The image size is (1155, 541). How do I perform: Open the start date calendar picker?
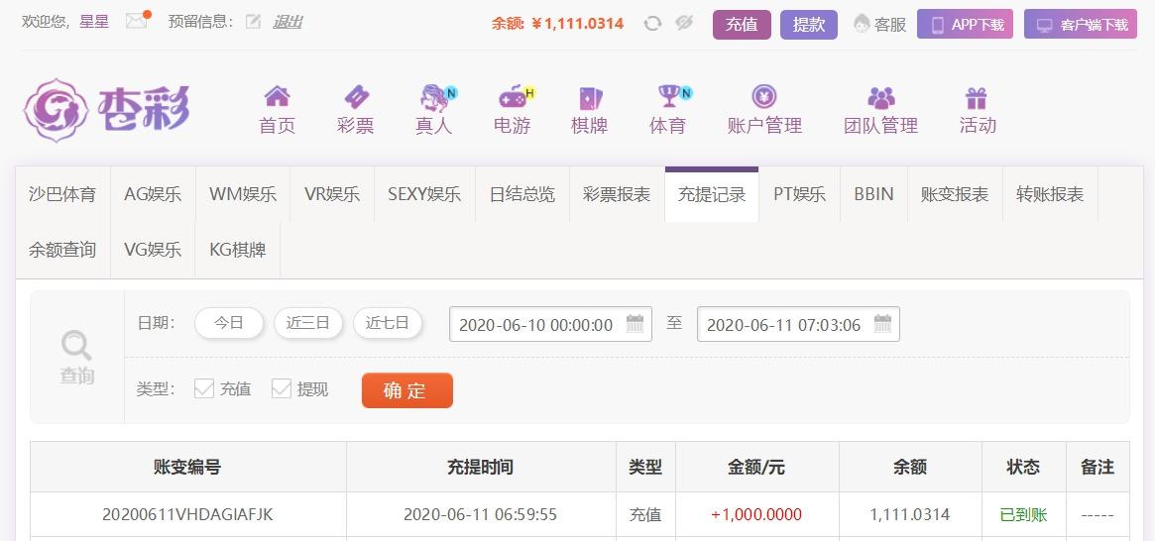(x=635, y=324)
